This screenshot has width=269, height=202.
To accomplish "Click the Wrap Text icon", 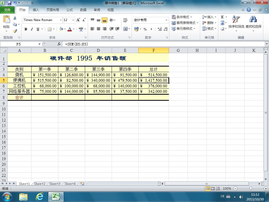I will coord(125,20).
